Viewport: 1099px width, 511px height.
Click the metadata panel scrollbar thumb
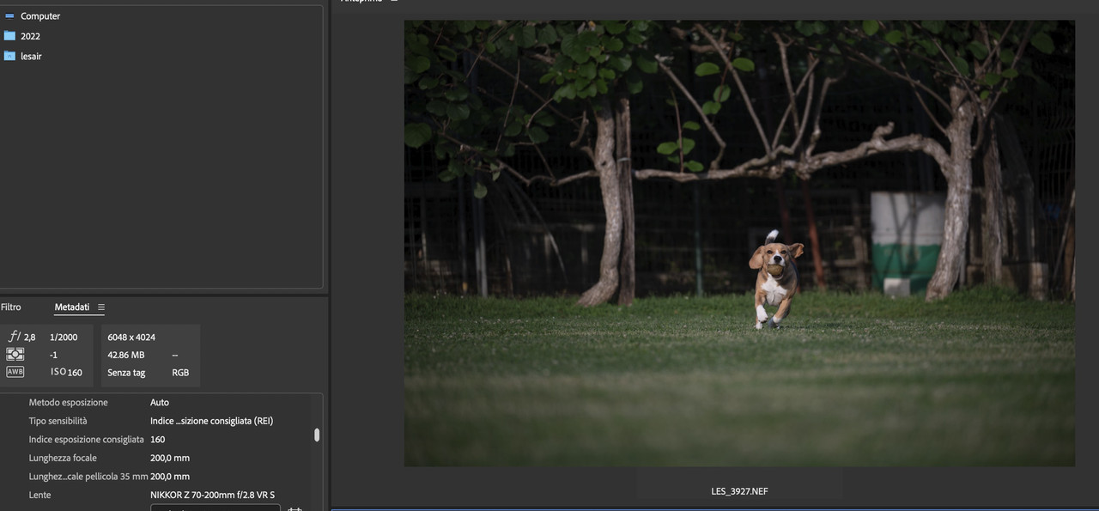point(317,435)
